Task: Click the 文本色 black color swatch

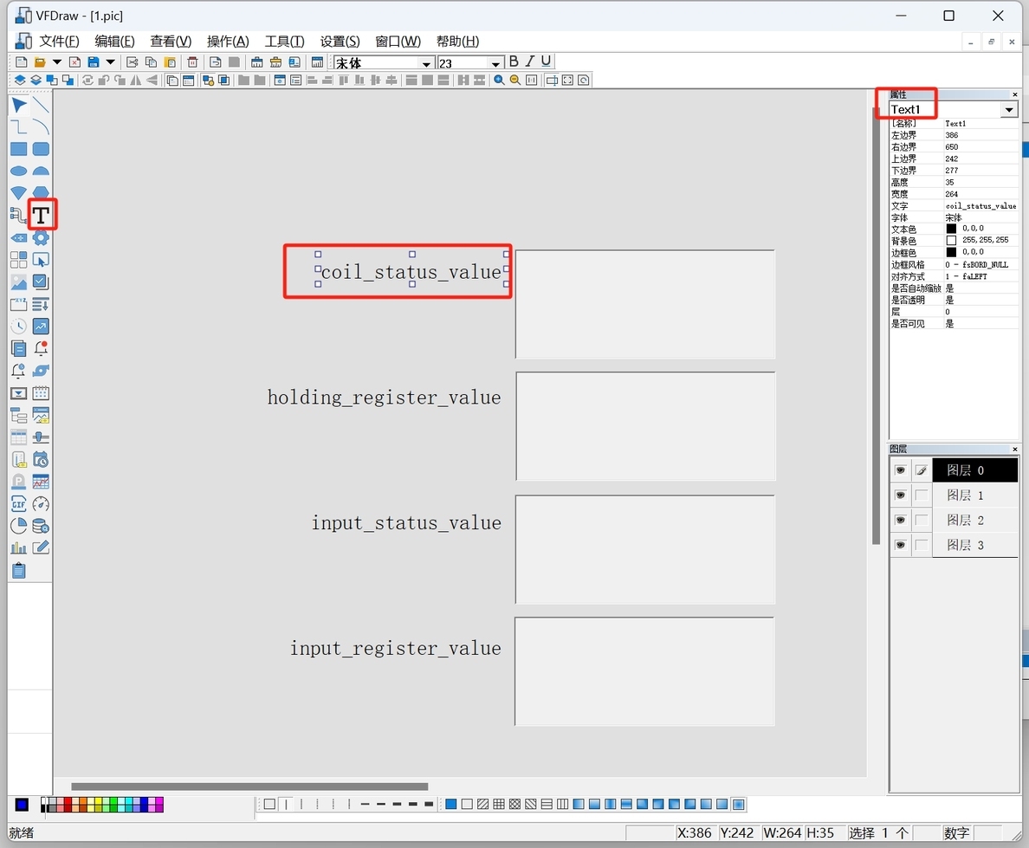Action: [951, 229]
